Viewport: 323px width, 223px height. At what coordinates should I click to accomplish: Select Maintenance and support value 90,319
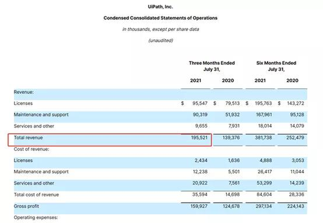[200, 115]
